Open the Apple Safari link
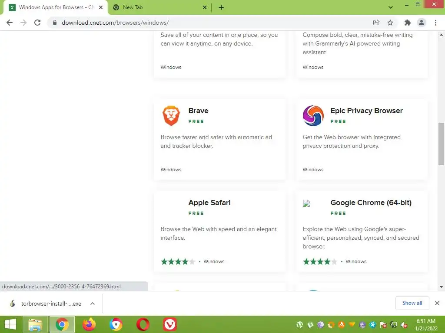Viewport: 445px width, 333px height. click(x=209, y=203)
